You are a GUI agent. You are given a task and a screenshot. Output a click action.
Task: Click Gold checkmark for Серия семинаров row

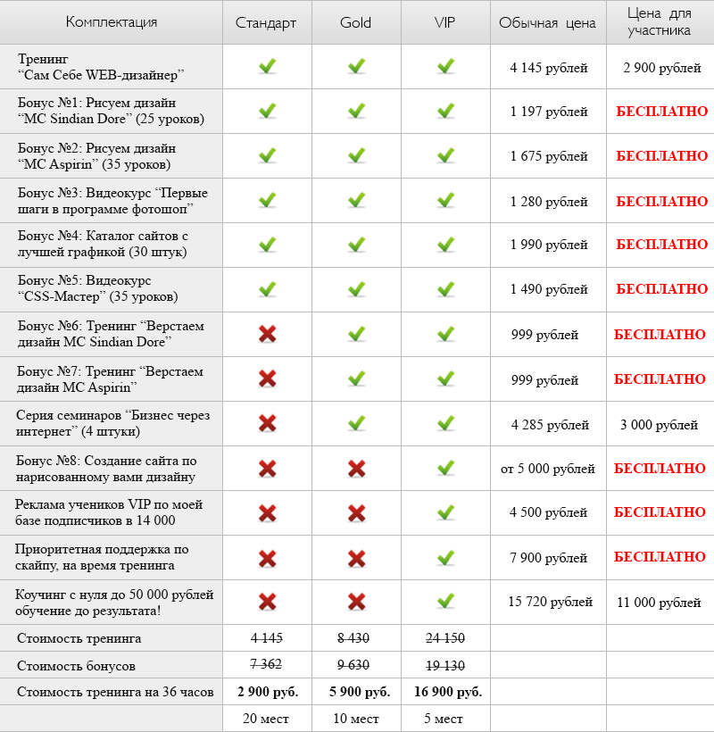pos(357,423)
